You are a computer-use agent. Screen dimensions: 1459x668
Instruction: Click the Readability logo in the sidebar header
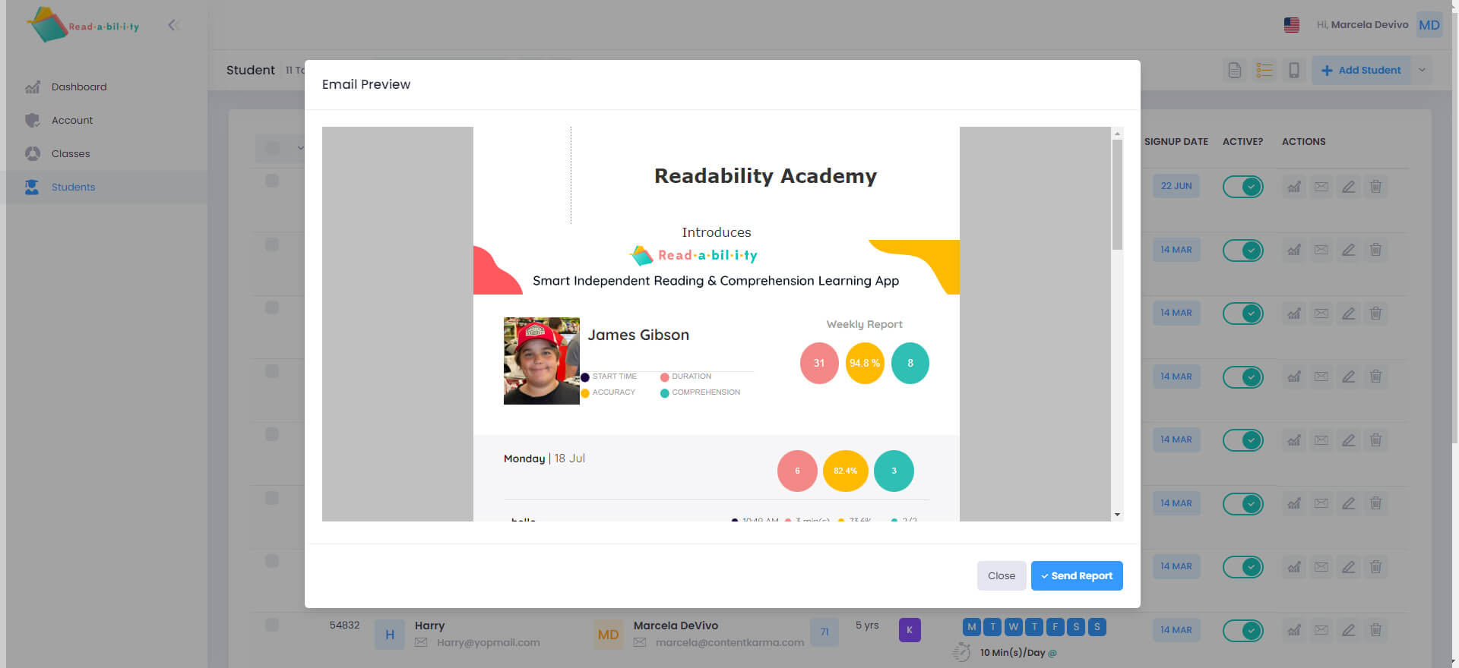(83, 25)
